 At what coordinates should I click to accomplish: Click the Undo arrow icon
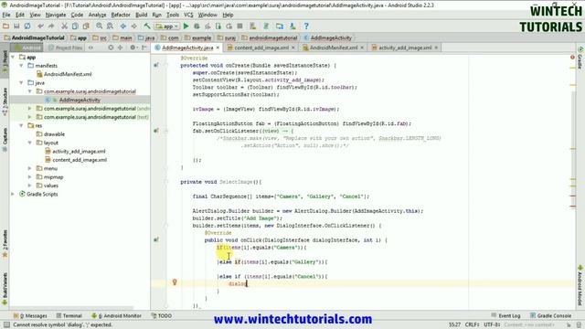coord(40,27)
